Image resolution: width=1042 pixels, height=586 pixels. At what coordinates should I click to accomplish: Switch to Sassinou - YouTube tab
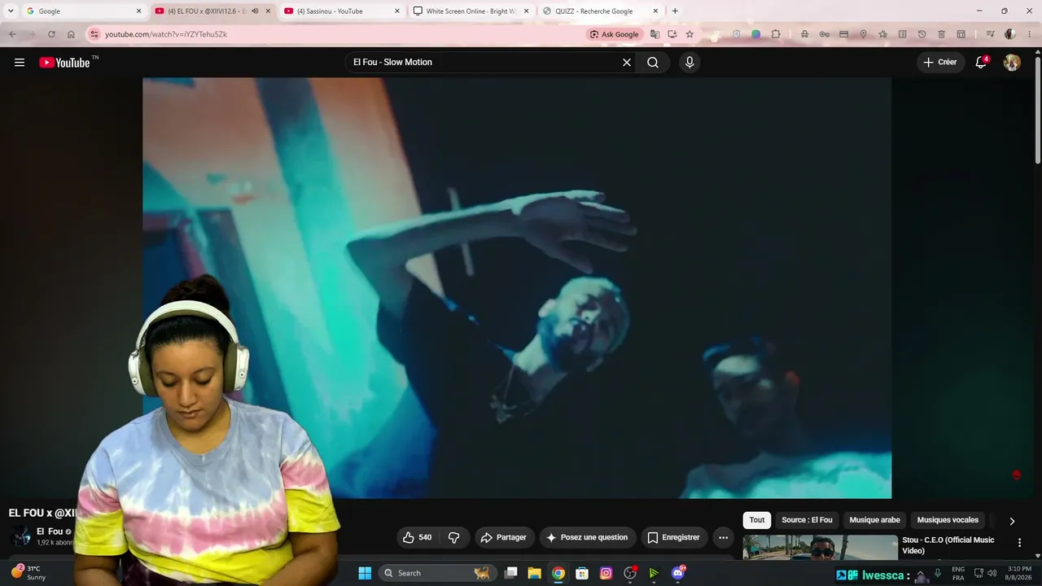tap(342, 11)
